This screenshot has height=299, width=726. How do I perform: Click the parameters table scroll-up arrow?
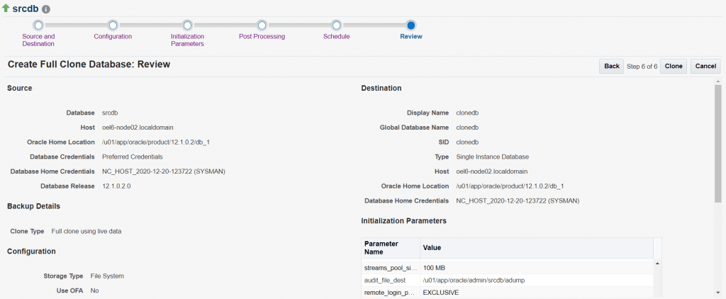pos(657,264)
